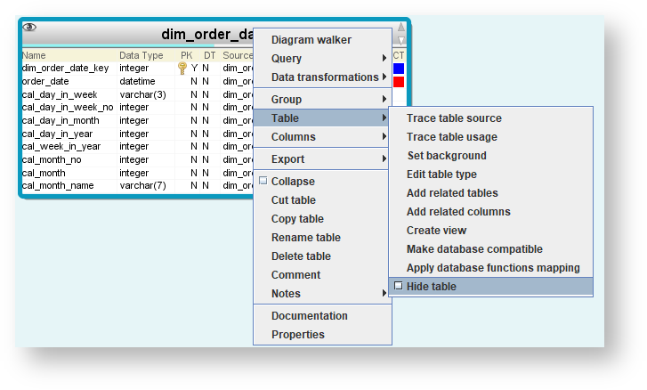Open the Table submenu item
This screenshot has width=647, height=390.
322,118
